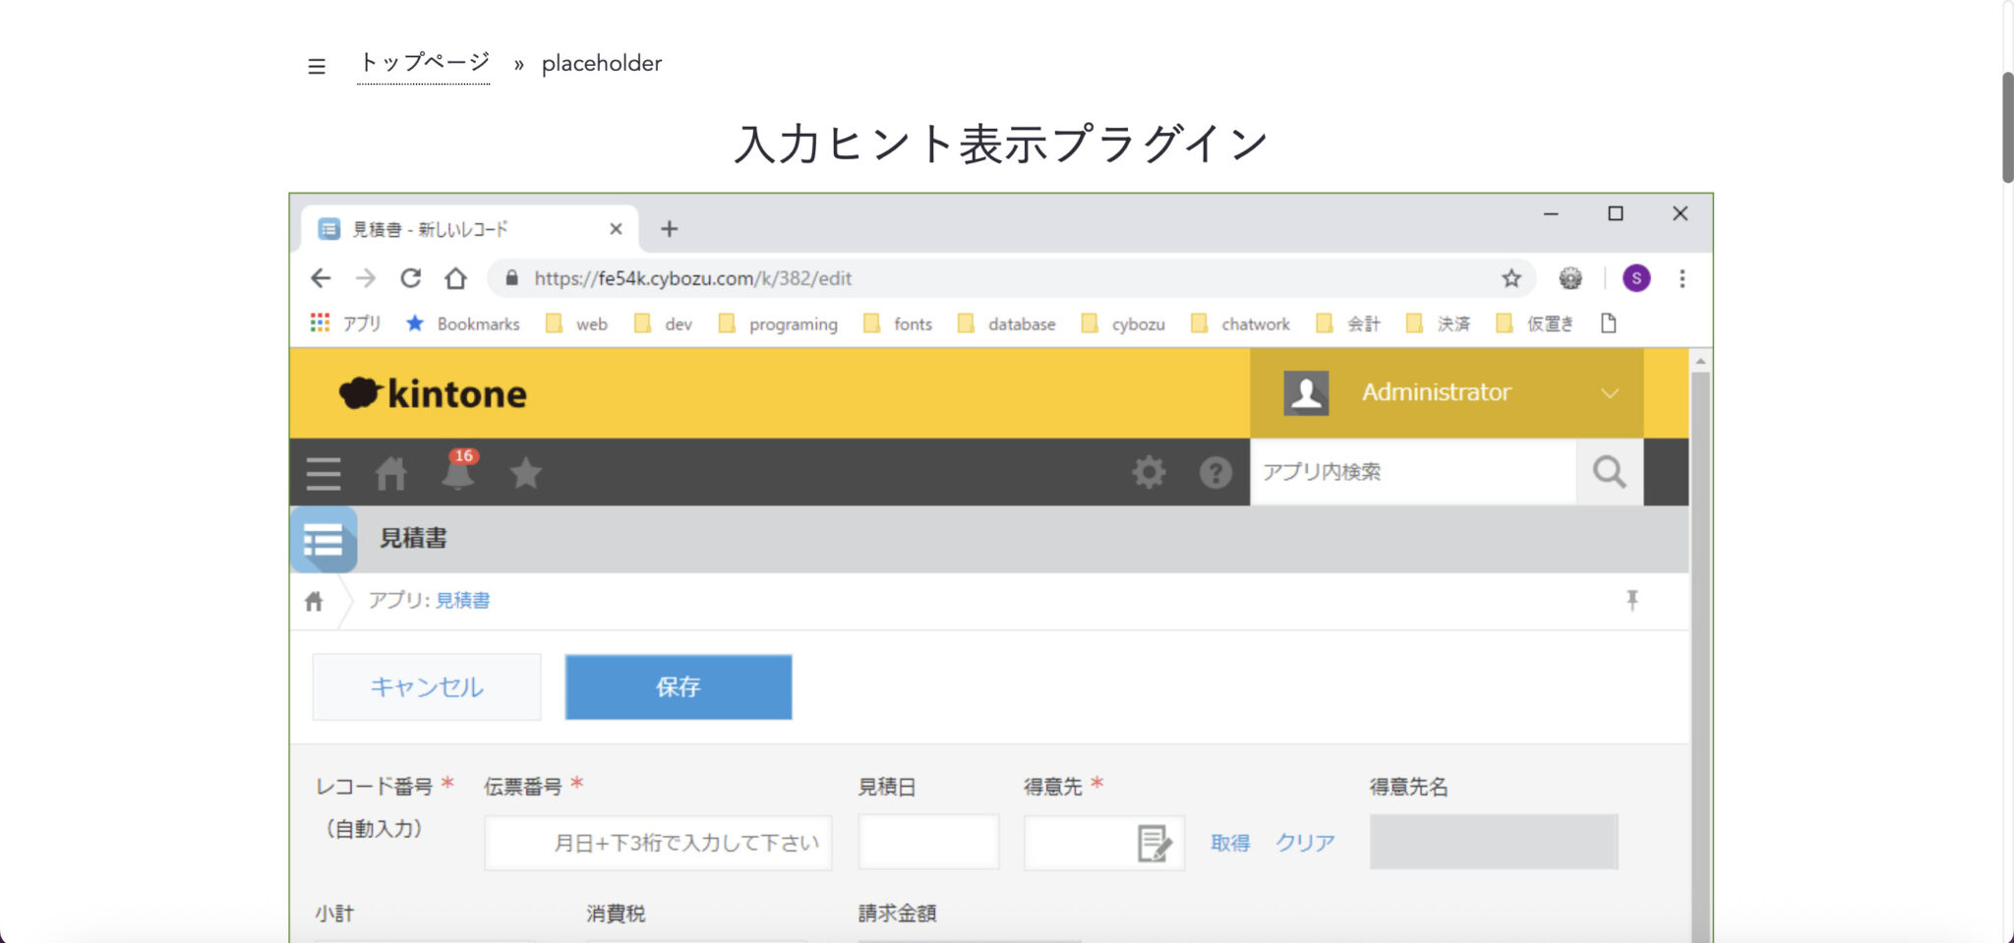Run the app search magnifier icon
This screenshot has width=2014, height=943.
tap(1609, 472)
